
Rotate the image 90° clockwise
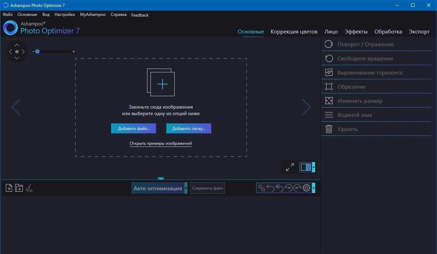297,188
